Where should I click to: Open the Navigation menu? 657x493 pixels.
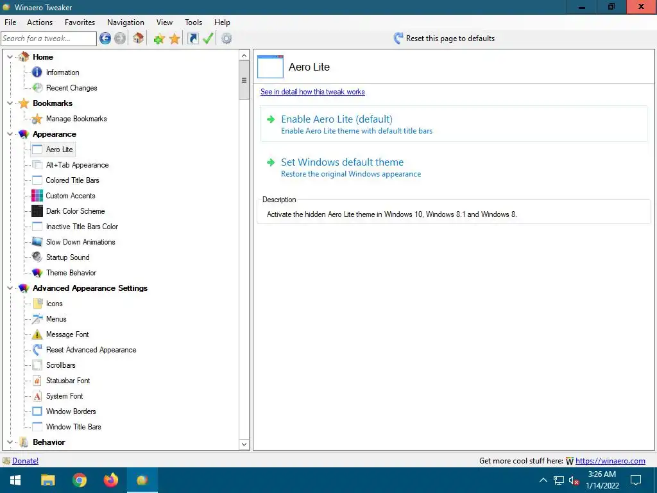click(x=125, y=22)
